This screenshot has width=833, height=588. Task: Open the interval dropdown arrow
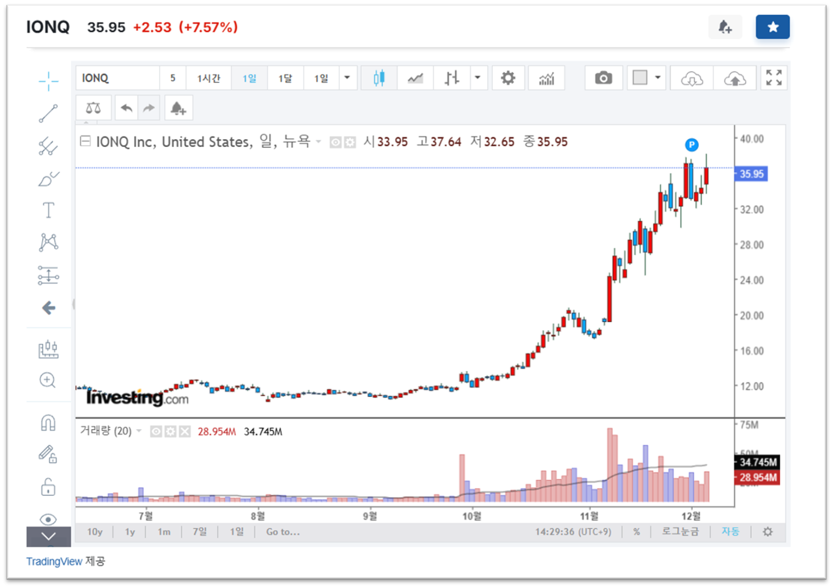(347, 78)
